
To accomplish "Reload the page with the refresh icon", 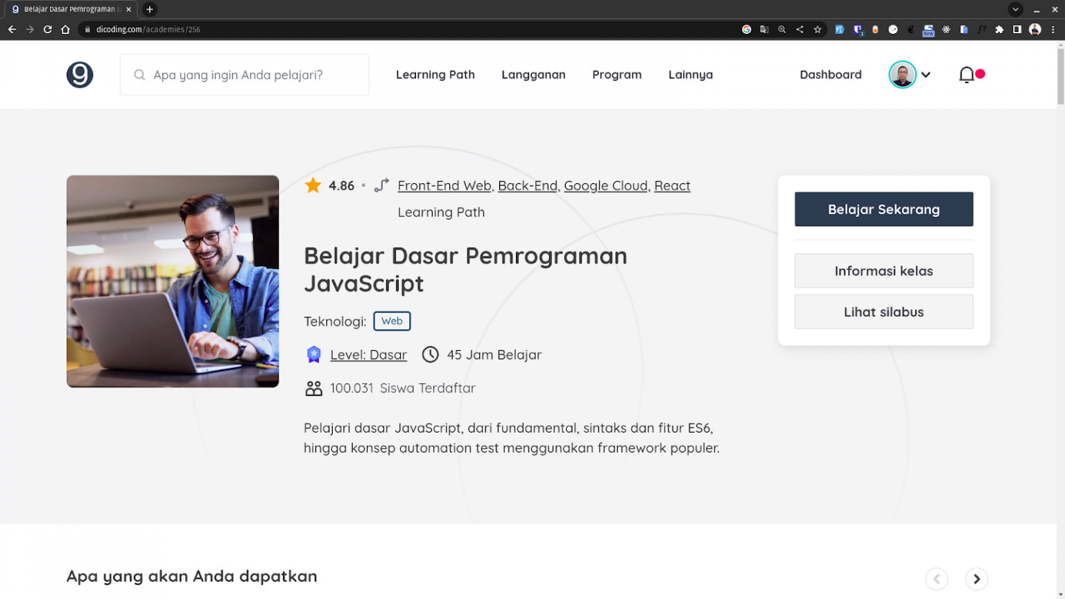I will [46, 30].
